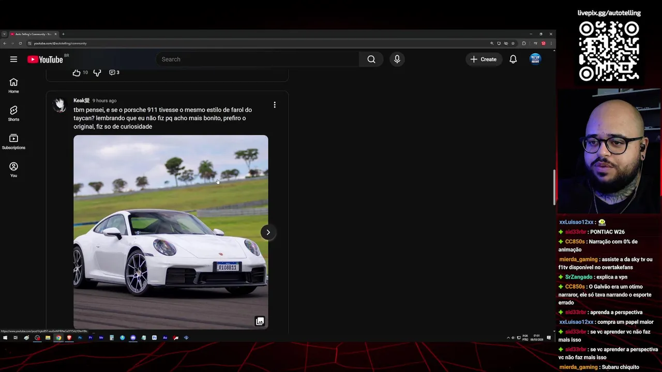Click the livepix.gg/autotelling text

609,13
